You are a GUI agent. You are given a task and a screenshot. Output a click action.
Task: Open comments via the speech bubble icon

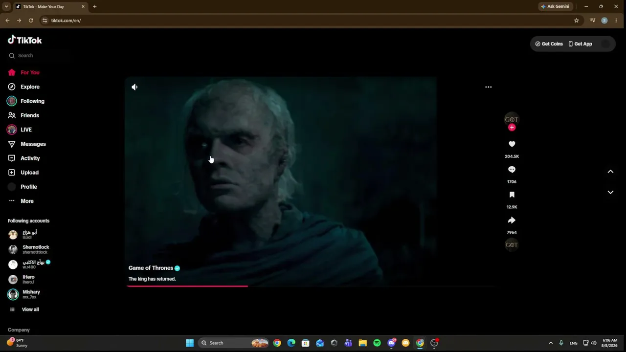(x=512, y=170)
